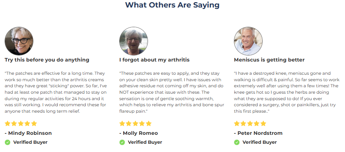Click Peter Nordstrom's profile photo
345x152 pixels.
click(248, 41)
